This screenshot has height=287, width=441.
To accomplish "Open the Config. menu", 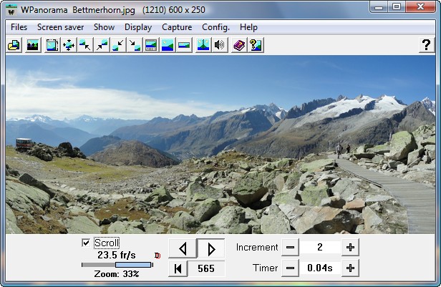I will point(215,27).
